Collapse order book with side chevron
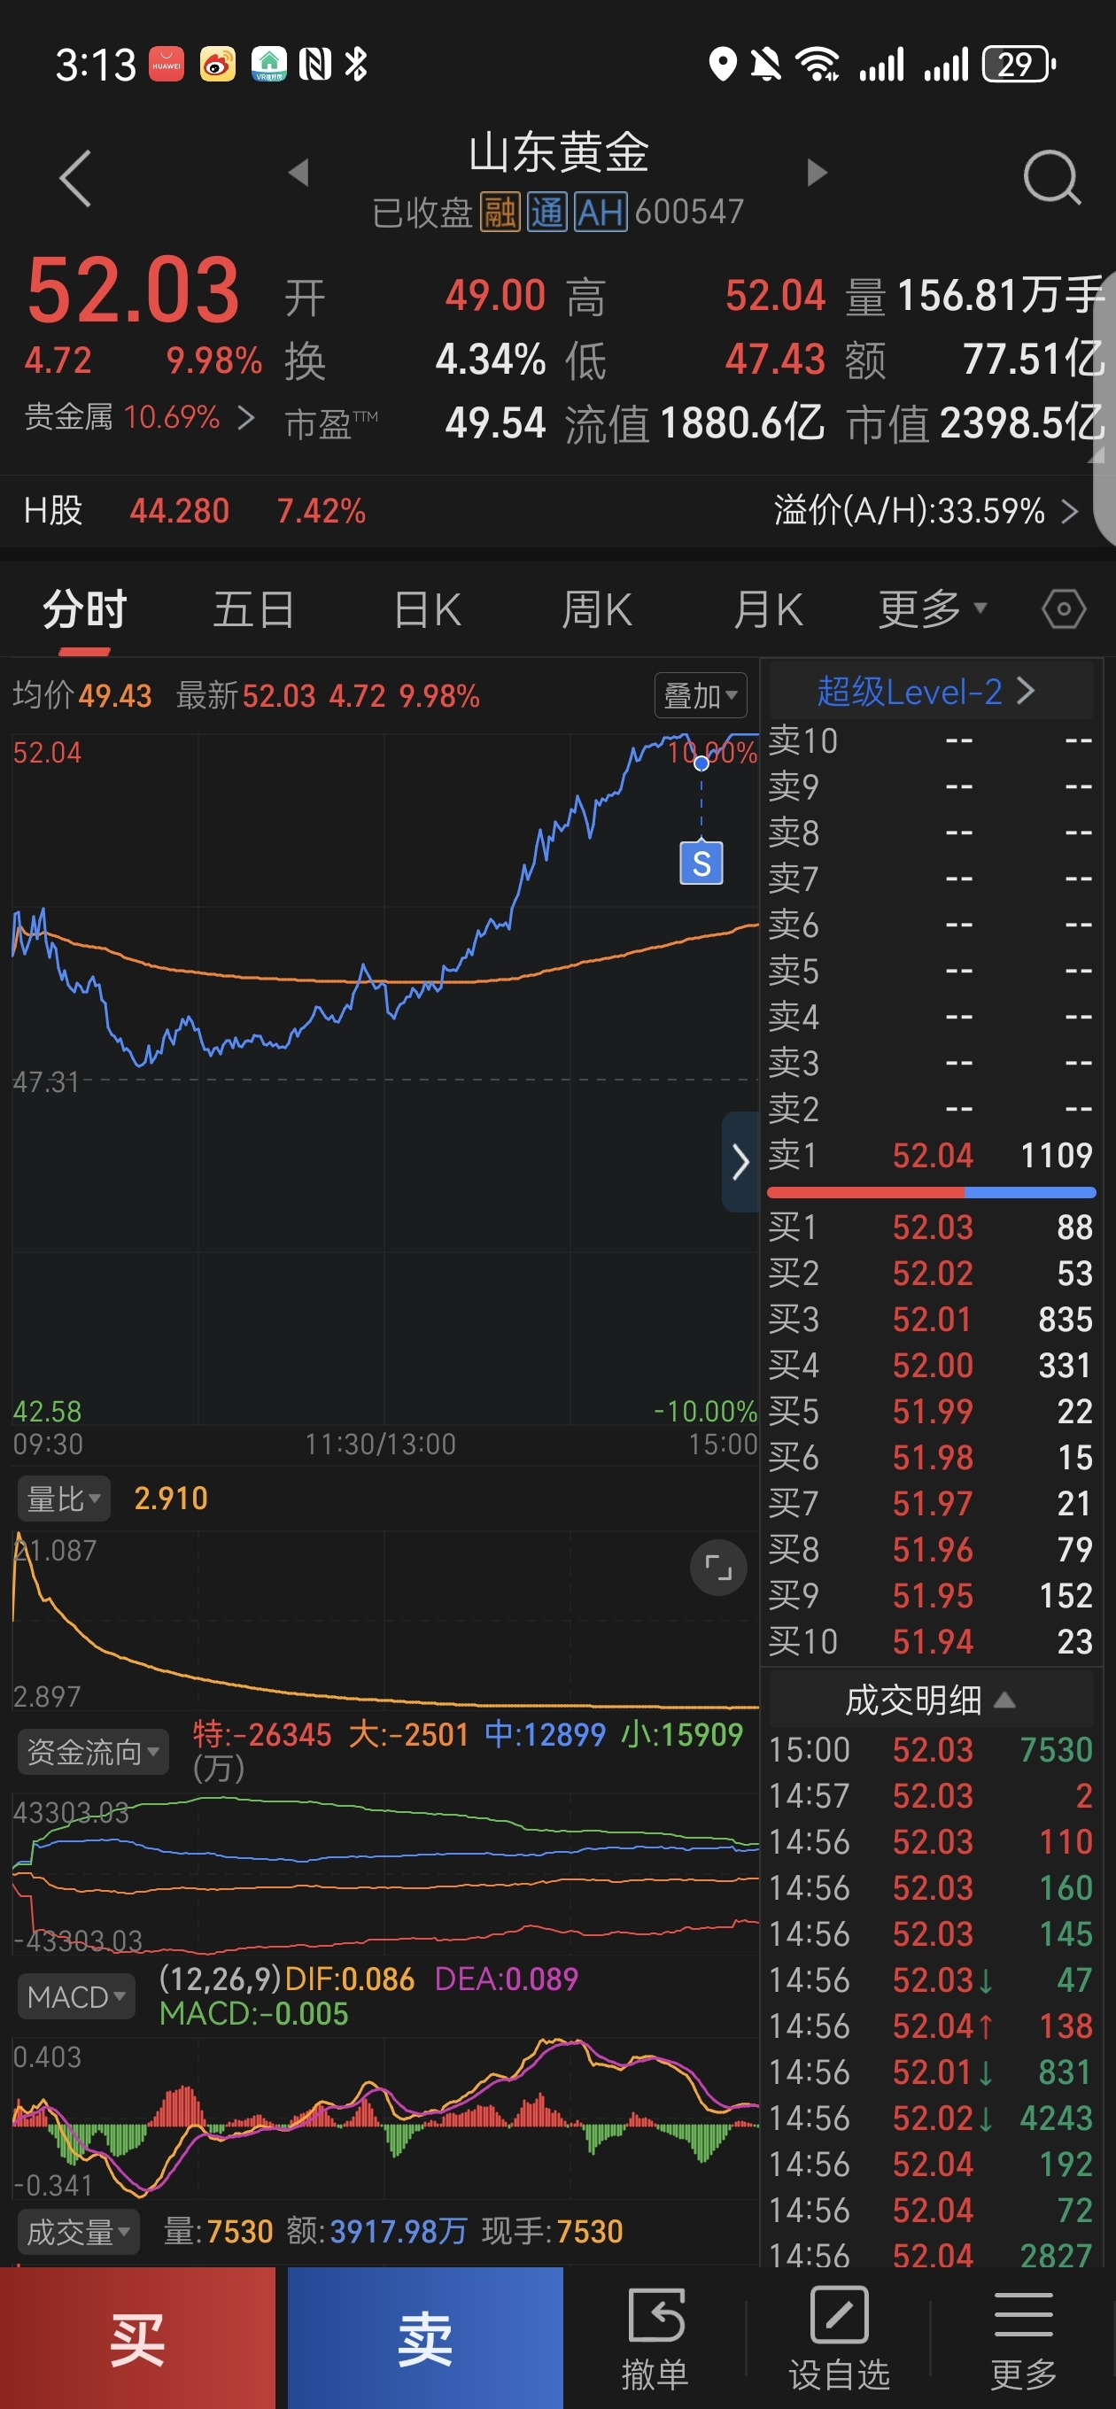This screenshot has height=2409, width=1116. tap(740, 1161)
